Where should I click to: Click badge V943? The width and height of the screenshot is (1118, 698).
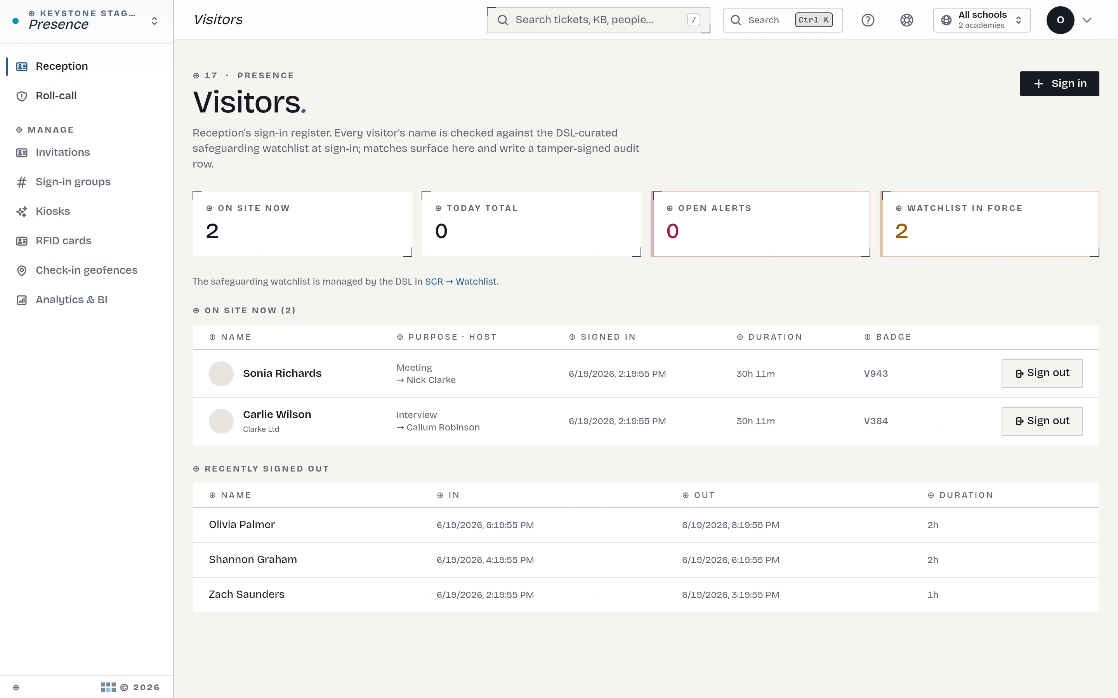[876, 373]
